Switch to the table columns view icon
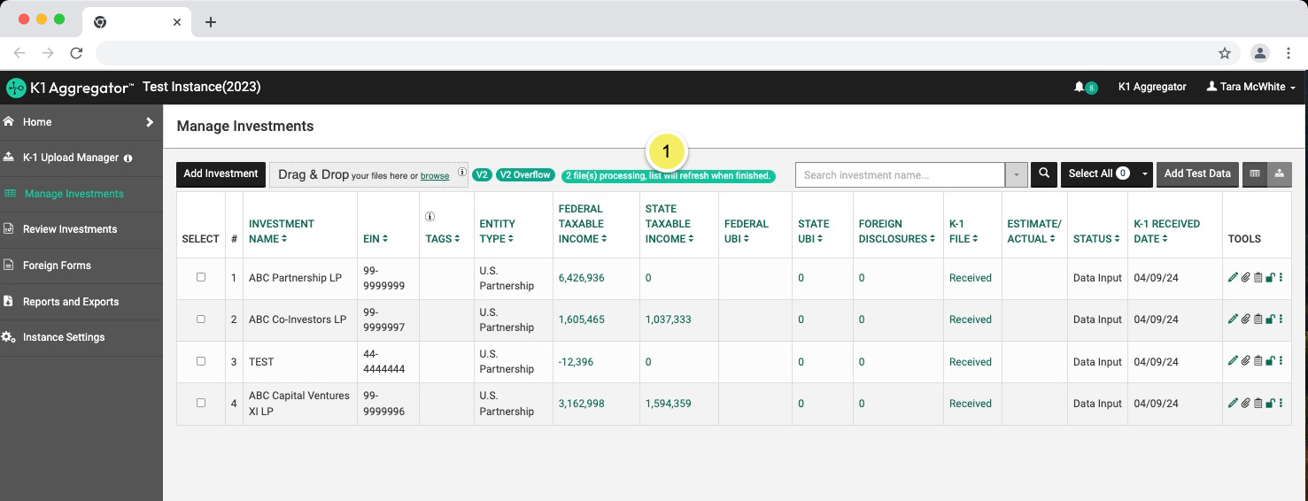Viewport: 1308px width, 501px height. click(1255, 174)
